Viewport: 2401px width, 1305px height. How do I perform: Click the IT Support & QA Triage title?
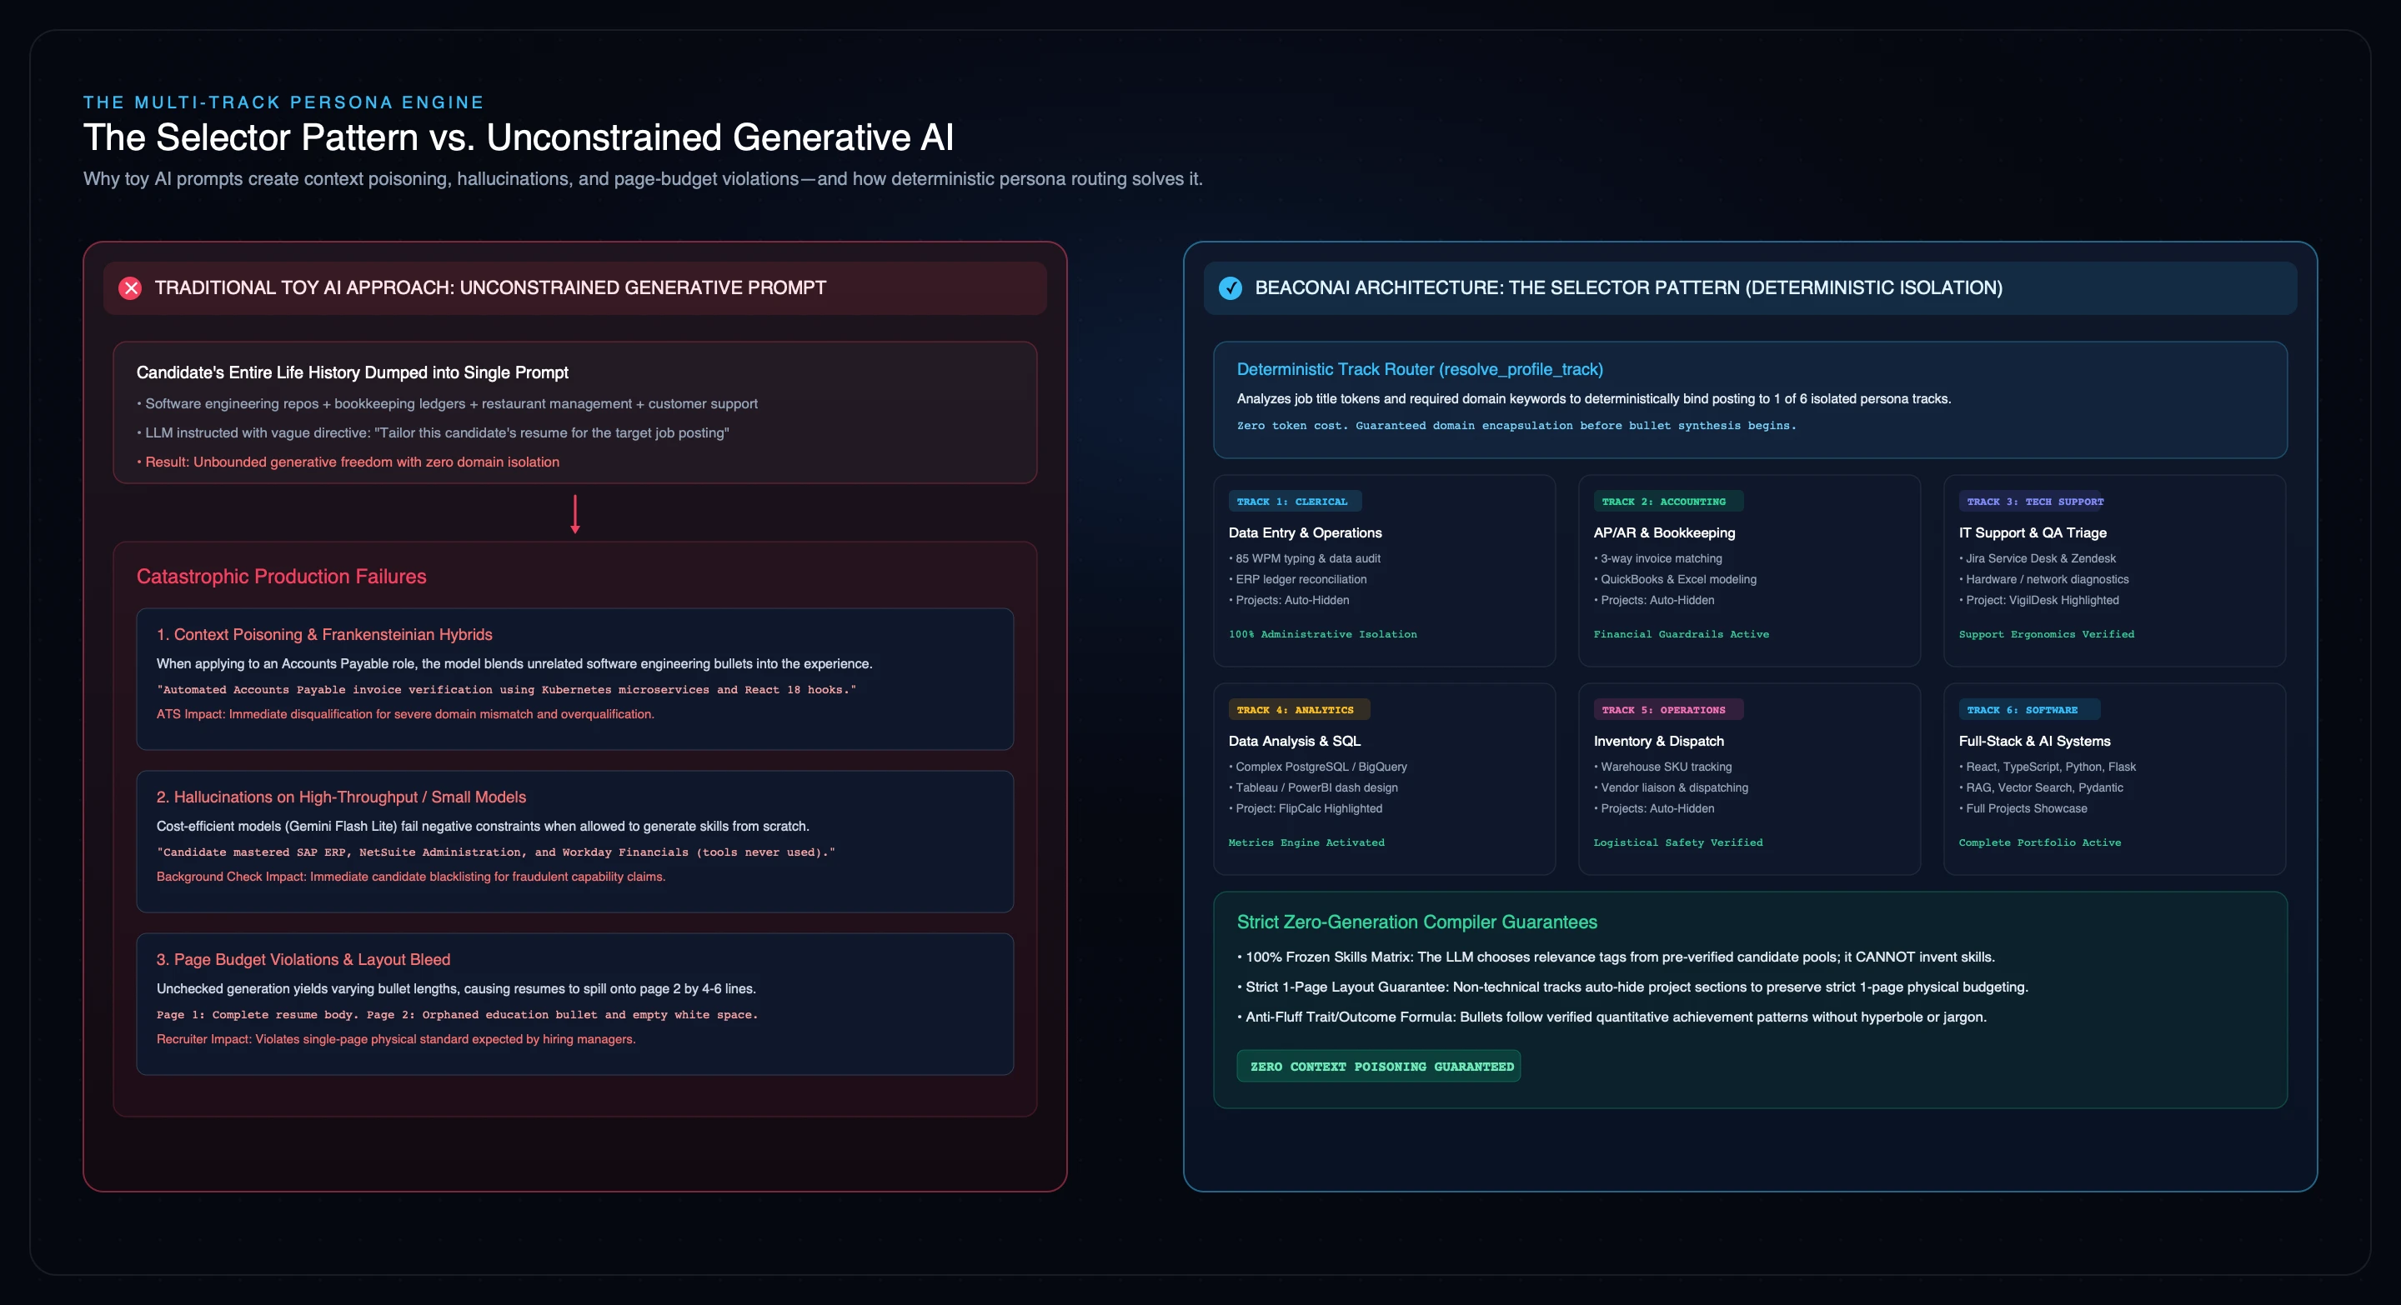[x=2032, y=532]
